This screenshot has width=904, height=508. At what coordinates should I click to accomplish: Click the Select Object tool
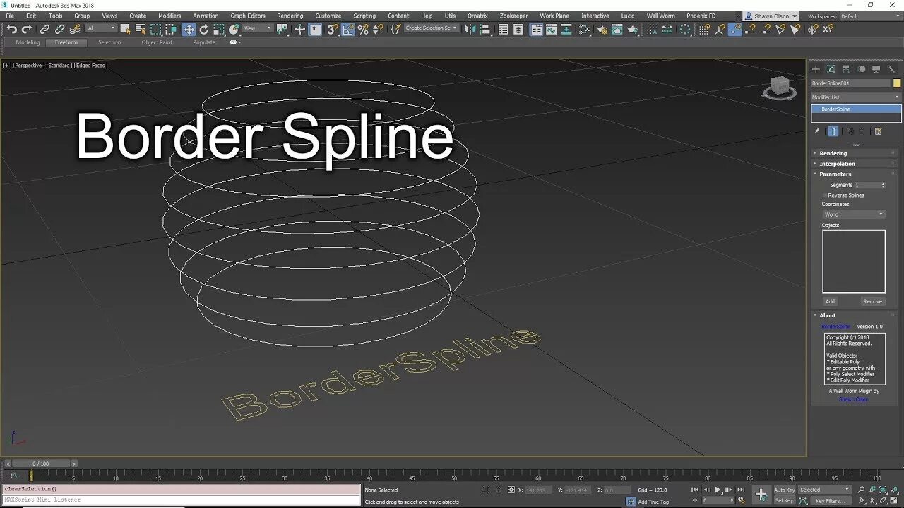pos(125,29)
